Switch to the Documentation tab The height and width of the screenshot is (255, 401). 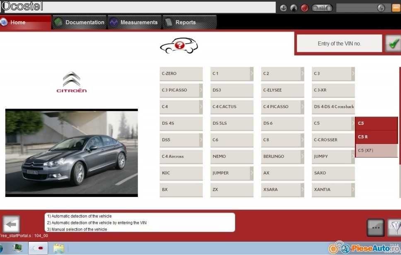coord(80,22)
